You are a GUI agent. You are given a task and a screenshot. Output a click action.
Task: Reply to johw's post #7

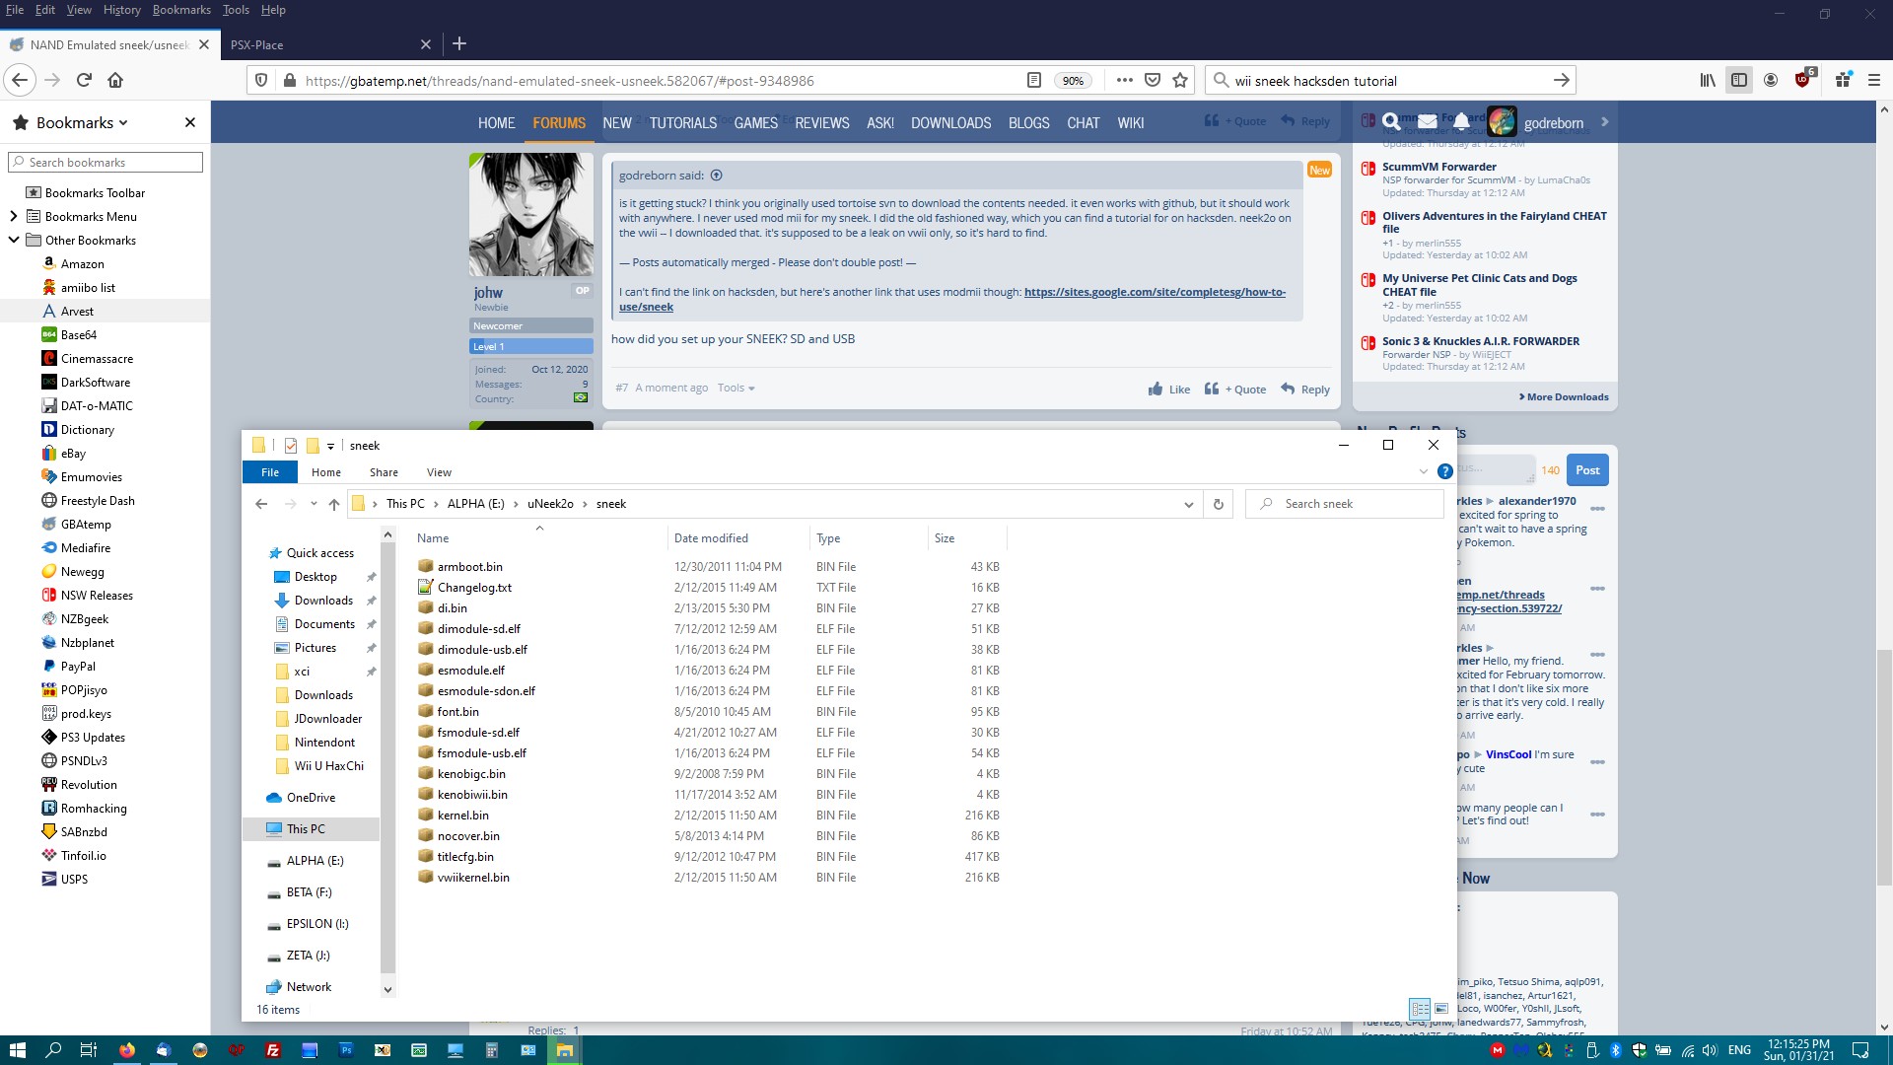pyautogui.click(x=1305, y=390)
